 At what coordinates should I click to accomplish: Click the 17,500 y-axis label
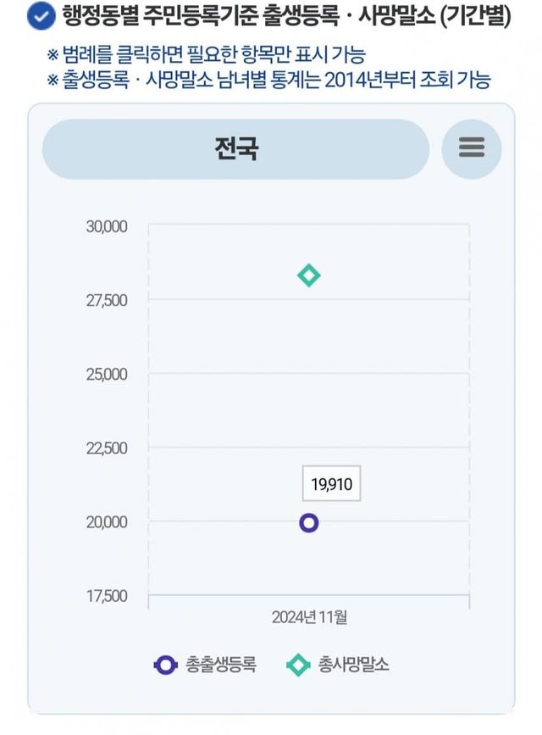(106, 595)
